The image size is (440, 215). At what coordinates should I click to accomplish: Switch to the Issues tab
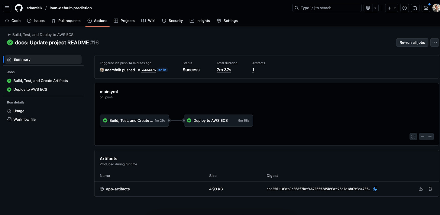click(x=36, y=21)
